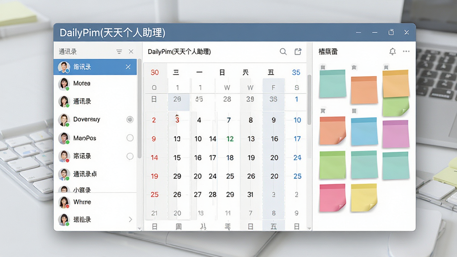Click the pin icon above the blue note
This screenshot has width=457, height=257.
354,111
